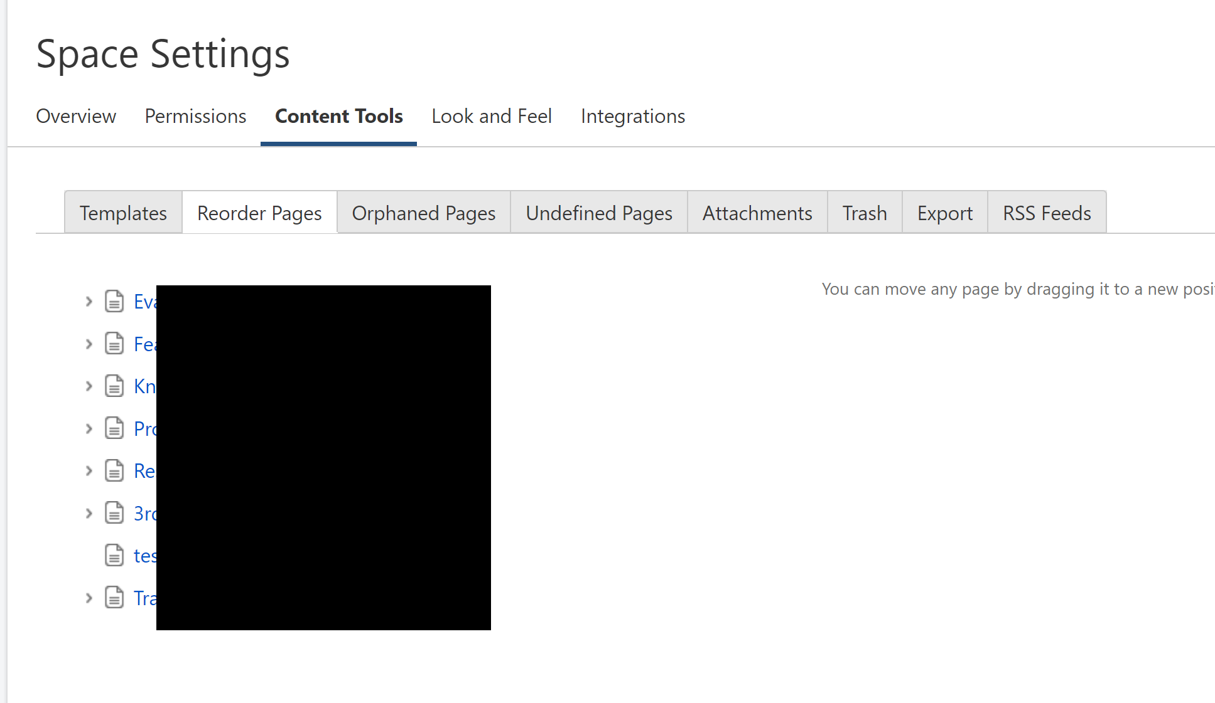Expand the page starting with 'Ev'
This screenshot has height=703, width=1215.
click(89, 302)
